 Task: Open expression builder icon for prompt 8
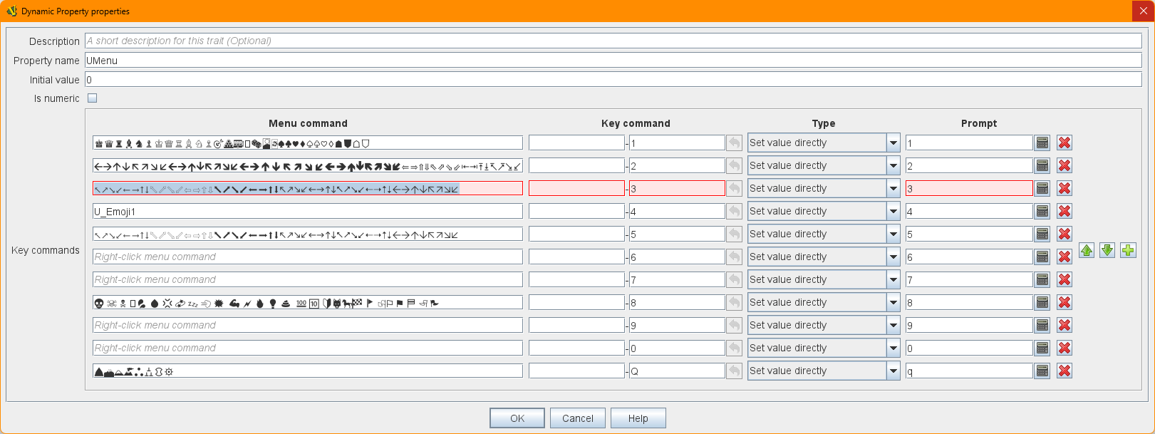(1042, 302)
